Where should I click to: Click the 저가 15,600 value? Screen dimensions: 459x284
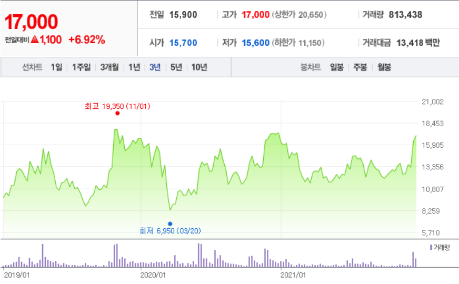(255, 43)
